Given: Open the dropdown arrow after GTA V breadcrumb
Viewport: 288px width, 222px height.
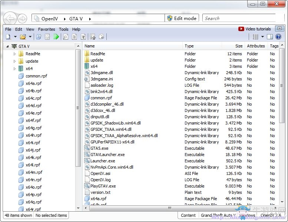Looking at the screenshot, I should 90,19.
